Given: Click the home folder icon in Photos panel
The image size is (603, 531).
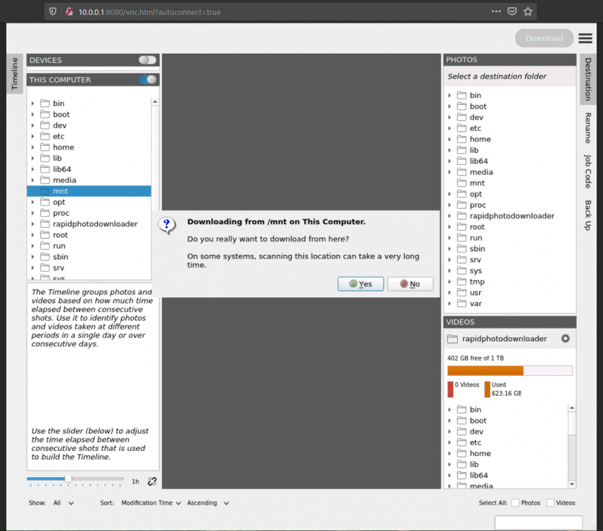Looking at the screenshot, I should click(x=461, y=139).
